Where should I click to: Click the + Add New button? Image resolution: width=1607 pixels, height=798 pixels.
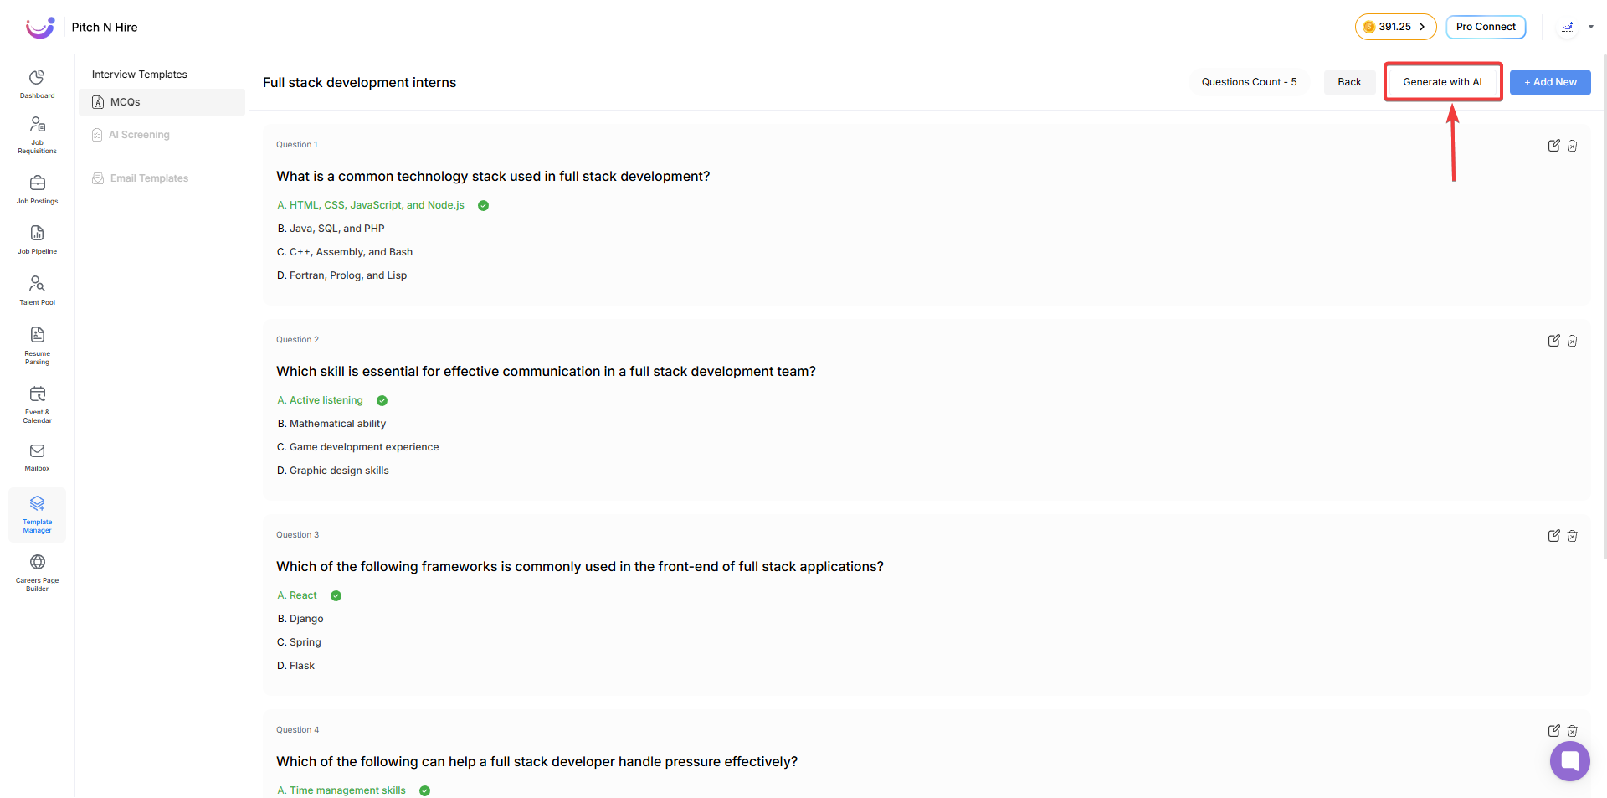click(1550, 82)
